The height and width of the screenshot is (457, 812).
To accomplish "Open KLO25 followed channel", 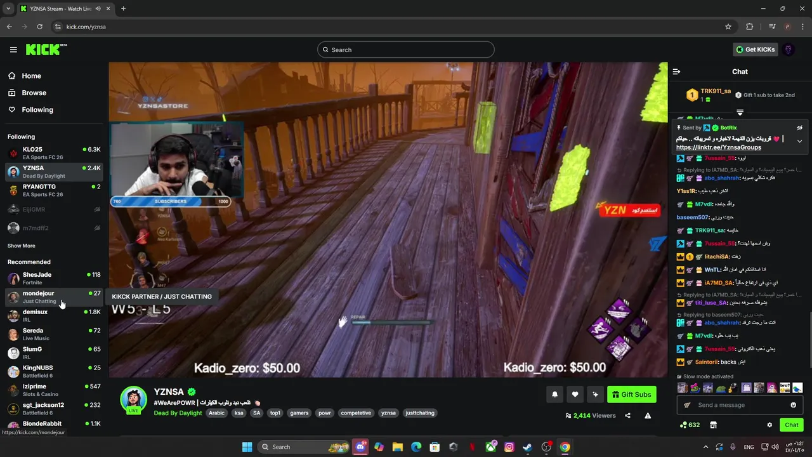I will tap(54, 153).
